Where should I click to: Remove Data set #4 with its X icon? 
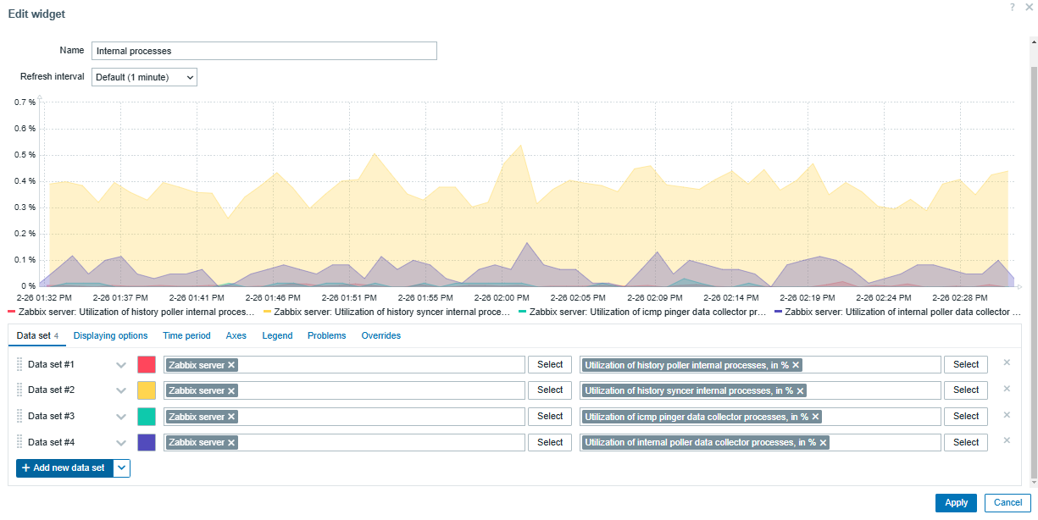1007,440
